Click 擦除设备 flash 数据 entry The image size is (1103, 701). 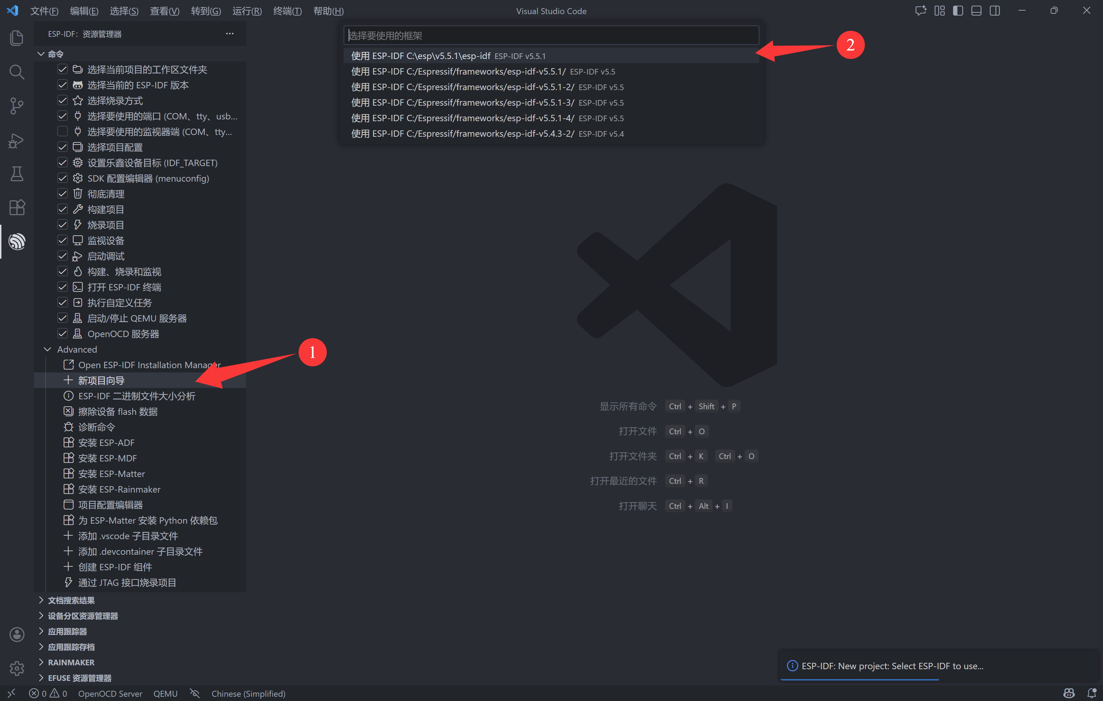118,411
